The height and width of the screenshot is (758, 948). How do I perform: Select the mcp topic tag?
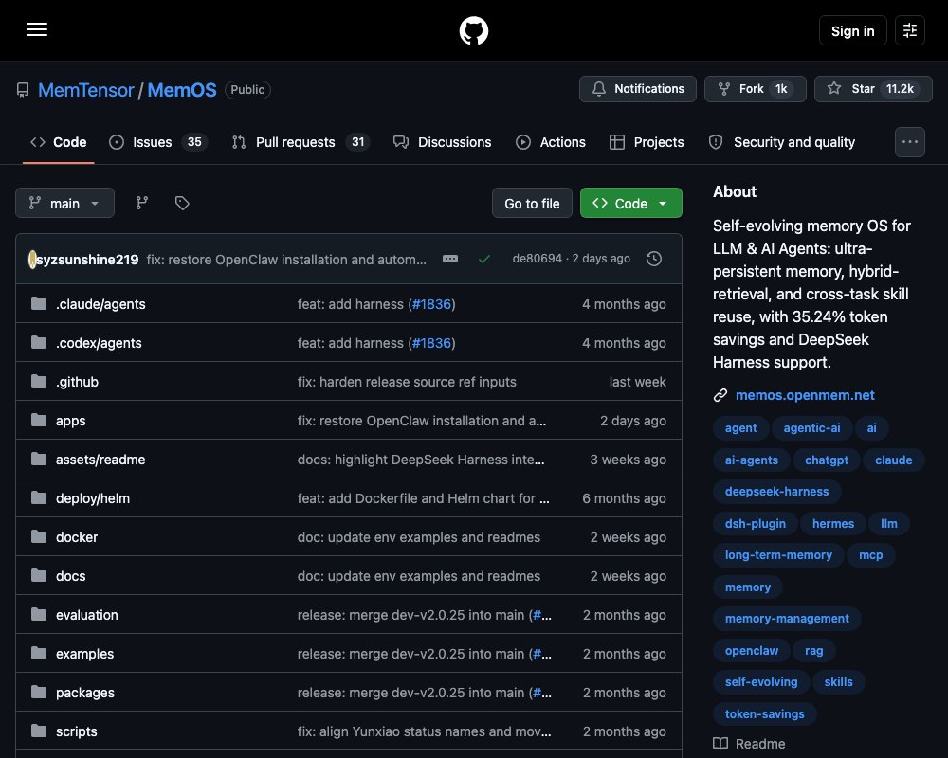870,555
